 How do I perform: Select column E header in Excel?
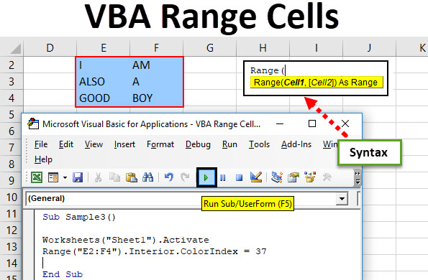103,48
